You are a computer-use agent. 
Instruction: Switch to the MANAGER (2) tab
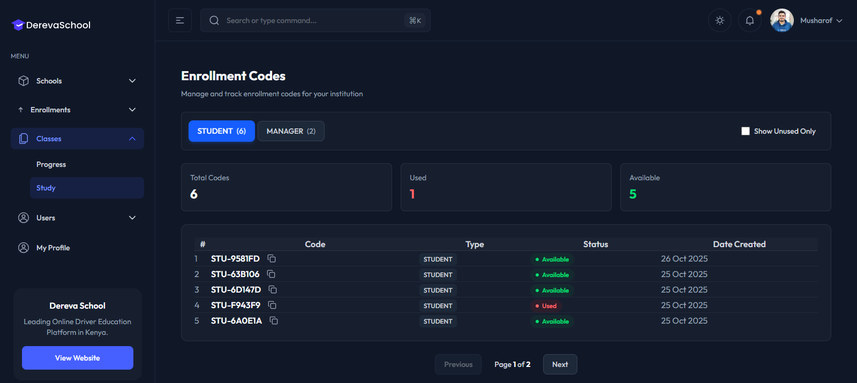tap(291, 131)
